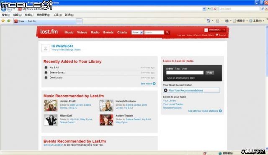This screenshot has width=268, height=155.
Task: Click the Home icon in IE command bar
Action: tap(209, 21)
